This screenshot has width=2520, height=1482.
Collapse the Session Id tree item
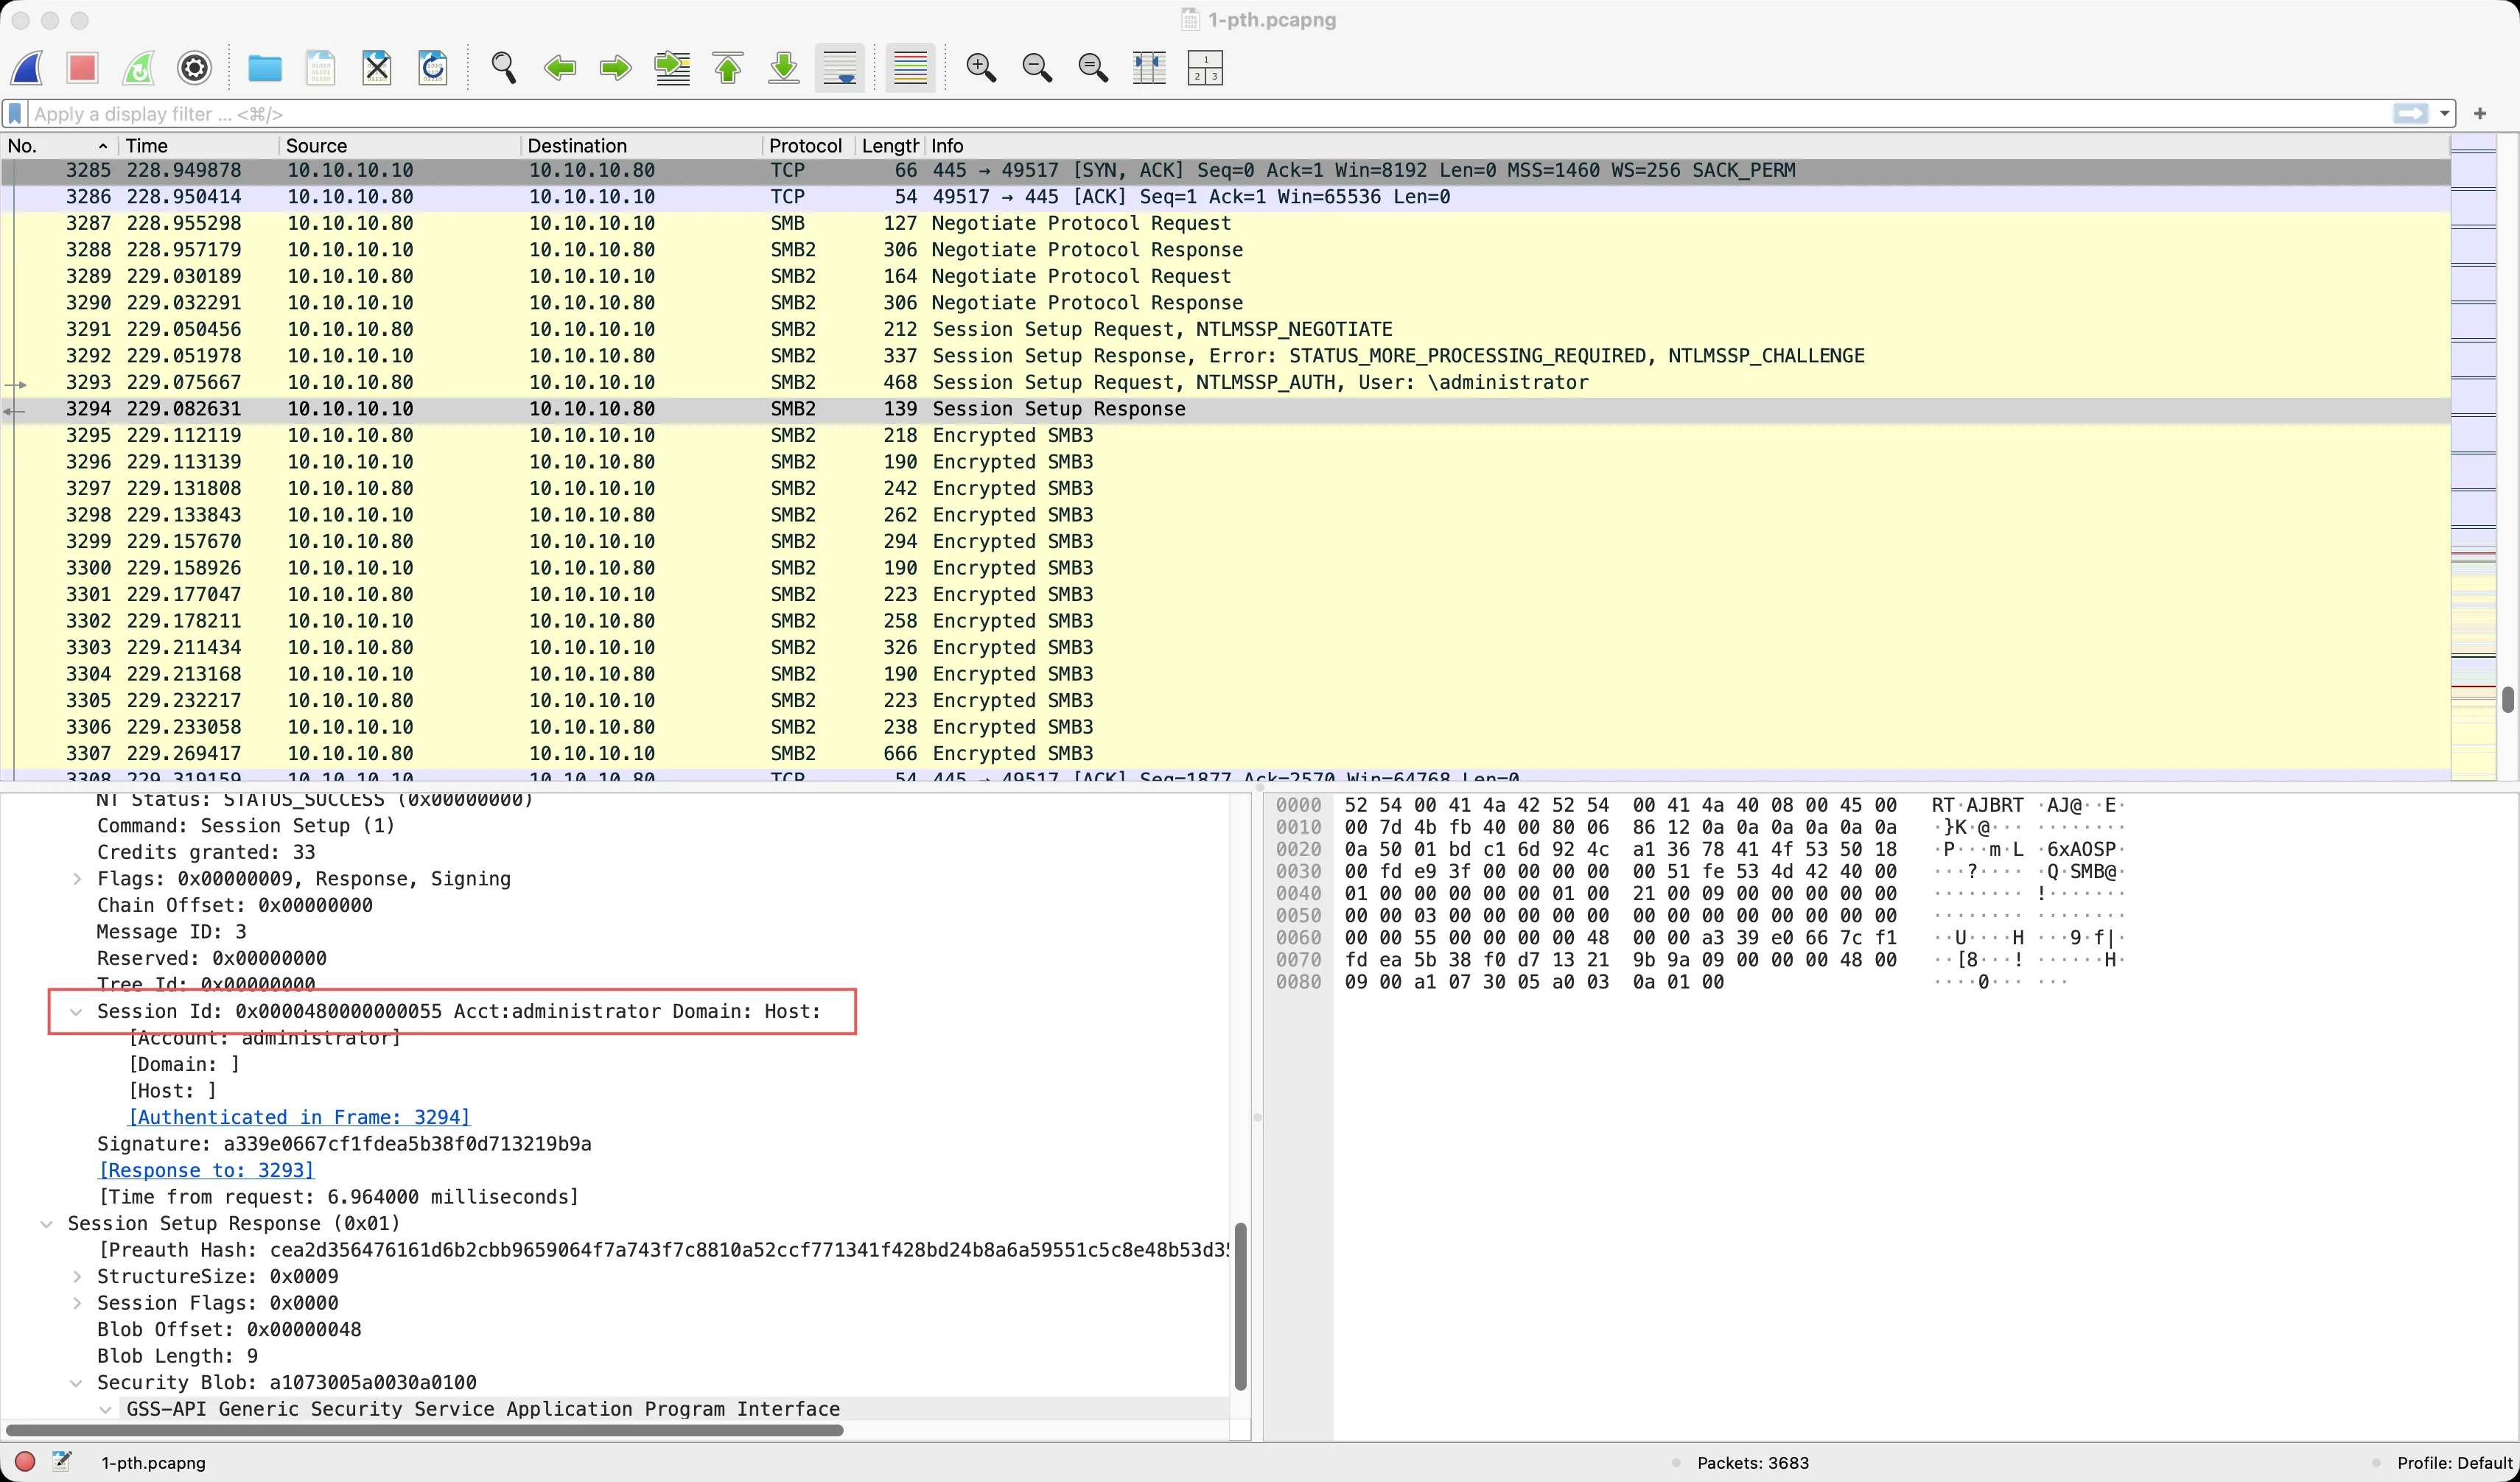tap(76, 1011)
